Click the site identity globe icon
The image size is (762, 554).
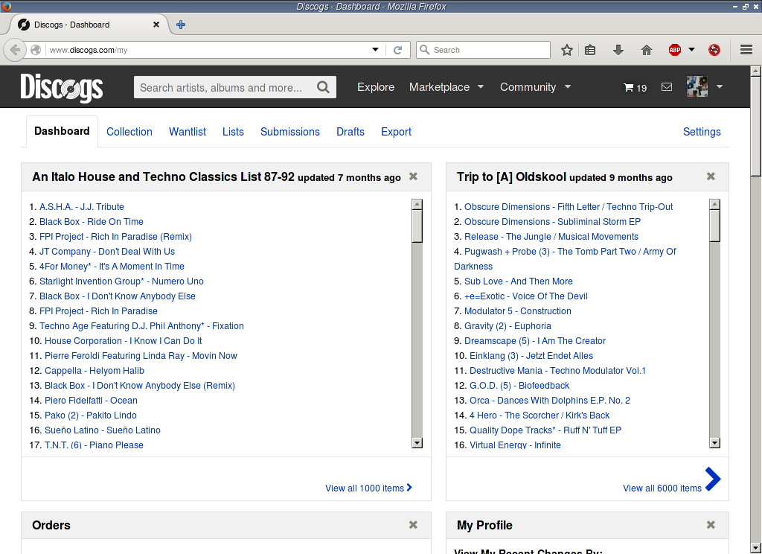[x=36, y=50]
